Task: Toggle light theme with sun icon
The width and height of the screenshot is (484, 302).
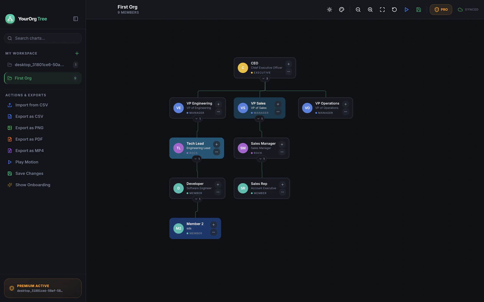Action: [330, 10]
